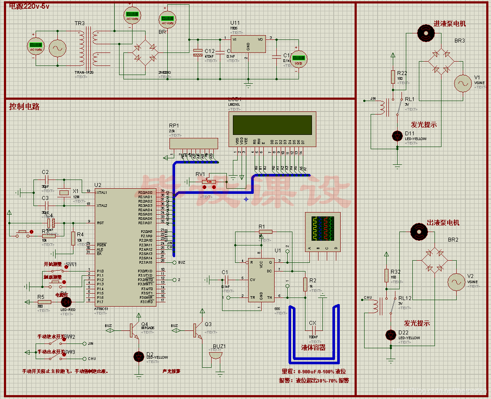Click the 发光提示 label above D11
Screen dimensions: 491x399
[424, 124]
